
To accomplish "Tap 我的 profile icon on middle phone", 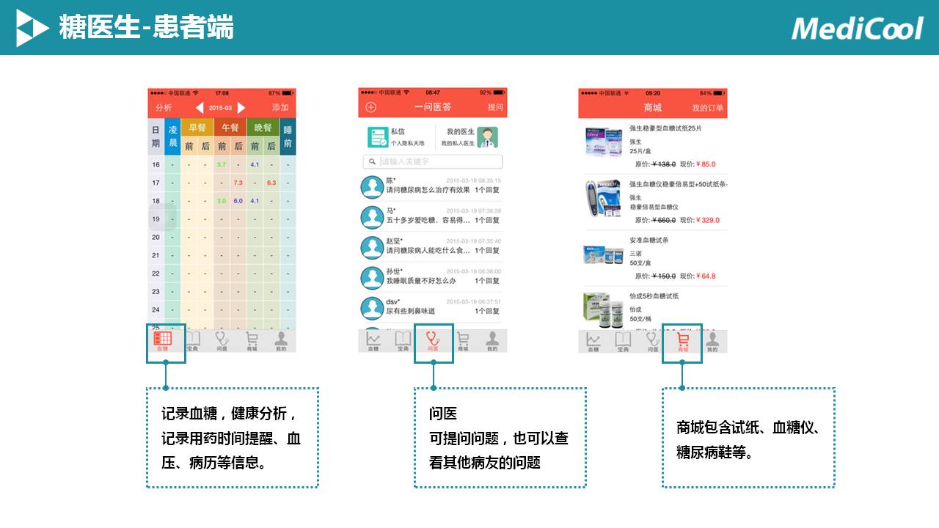I will point(492,340).
